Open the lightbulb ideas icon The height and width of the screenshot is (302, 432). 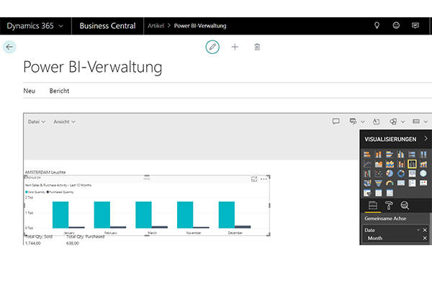376,26
